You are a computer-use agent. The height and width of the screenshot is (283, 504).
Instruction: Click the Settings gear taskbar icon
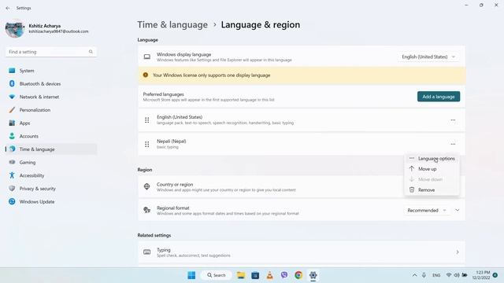313,275
